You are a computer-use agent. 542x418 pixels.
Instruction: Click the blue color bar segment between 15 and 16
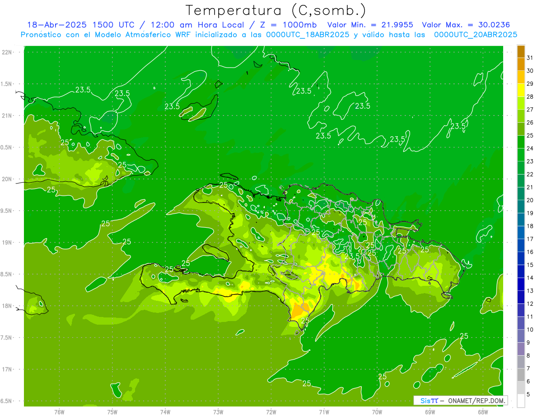point(521,258)
